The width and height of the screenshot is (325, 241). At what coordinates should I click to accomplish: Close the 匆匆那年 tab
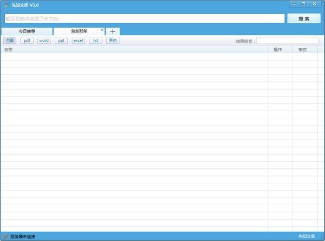coord(102,30)
